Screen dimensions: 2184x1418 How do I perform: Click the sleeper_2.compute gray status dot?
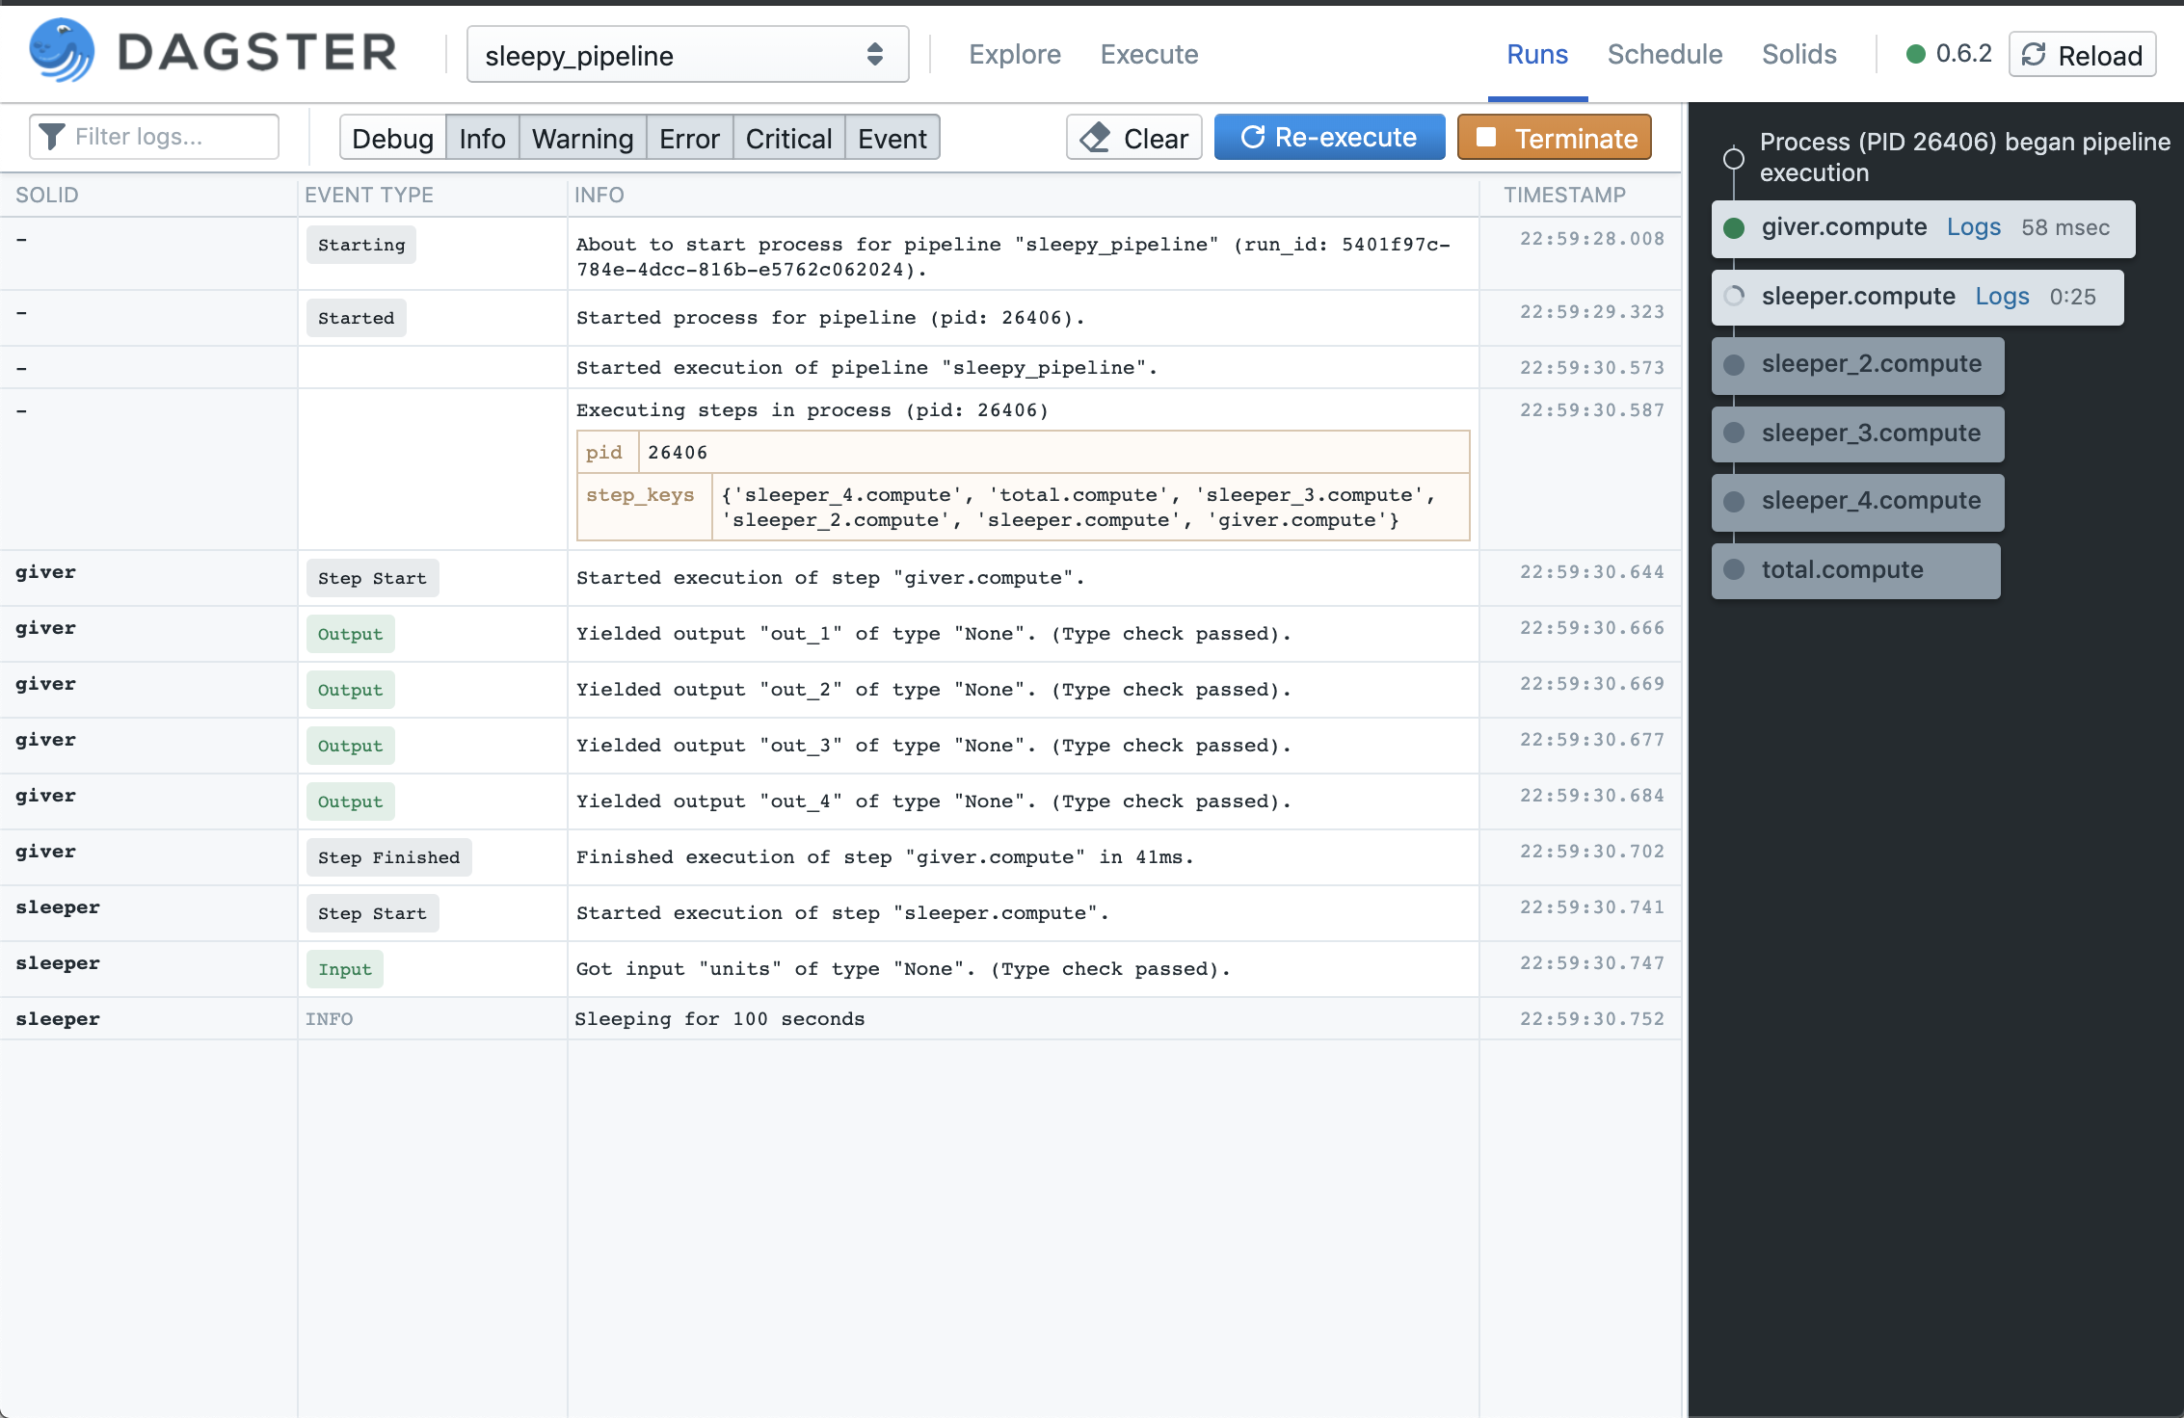(x=1734, y=365)
